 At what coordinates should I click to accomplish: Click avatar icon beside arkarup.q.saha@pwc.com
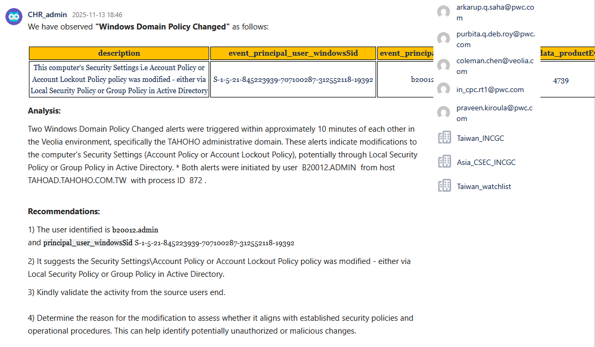(x=444, y=12)
